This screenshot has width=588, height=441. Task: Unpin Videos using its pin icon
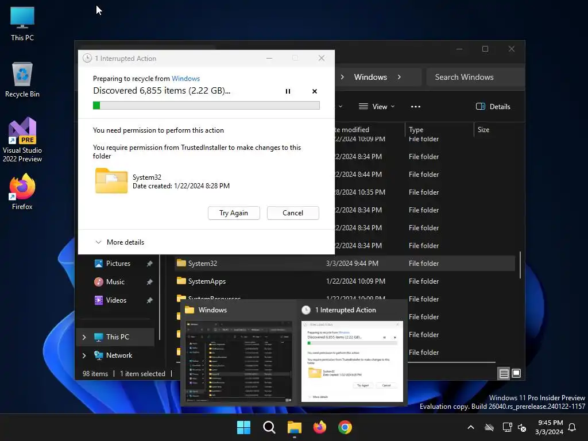[150, 300]
